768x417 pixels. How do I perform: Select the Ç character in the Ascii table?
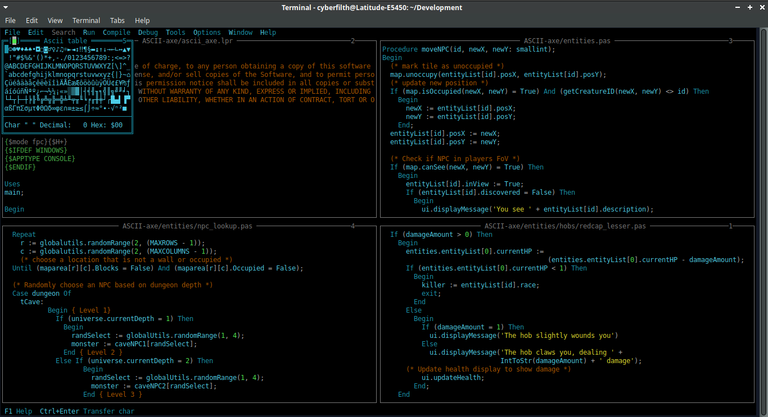click(6, 82)
